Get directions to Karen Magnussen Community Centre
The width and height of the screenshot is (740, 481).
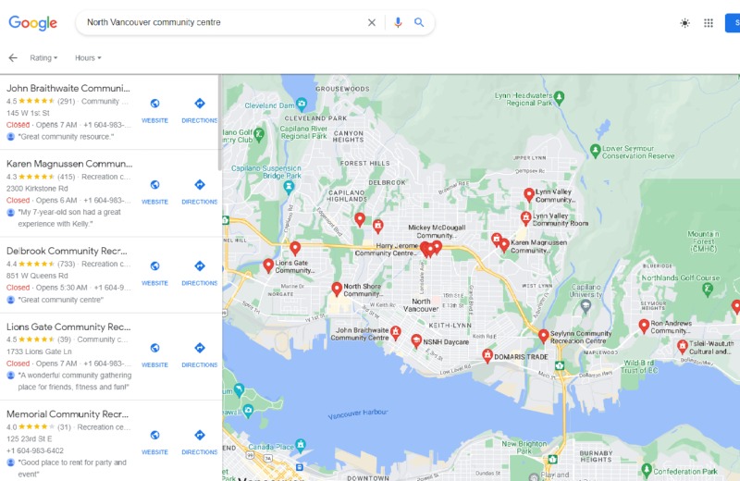(200, 185)
